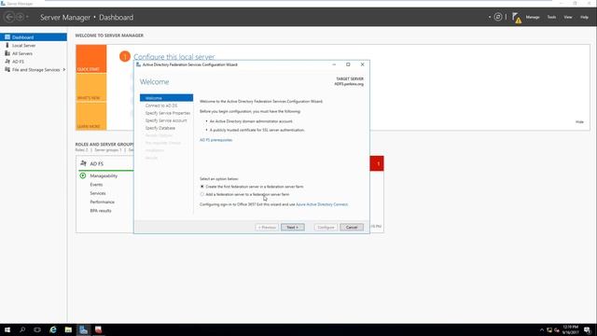Click the Configure this local server link
The image size is (597, 336).
174,56
